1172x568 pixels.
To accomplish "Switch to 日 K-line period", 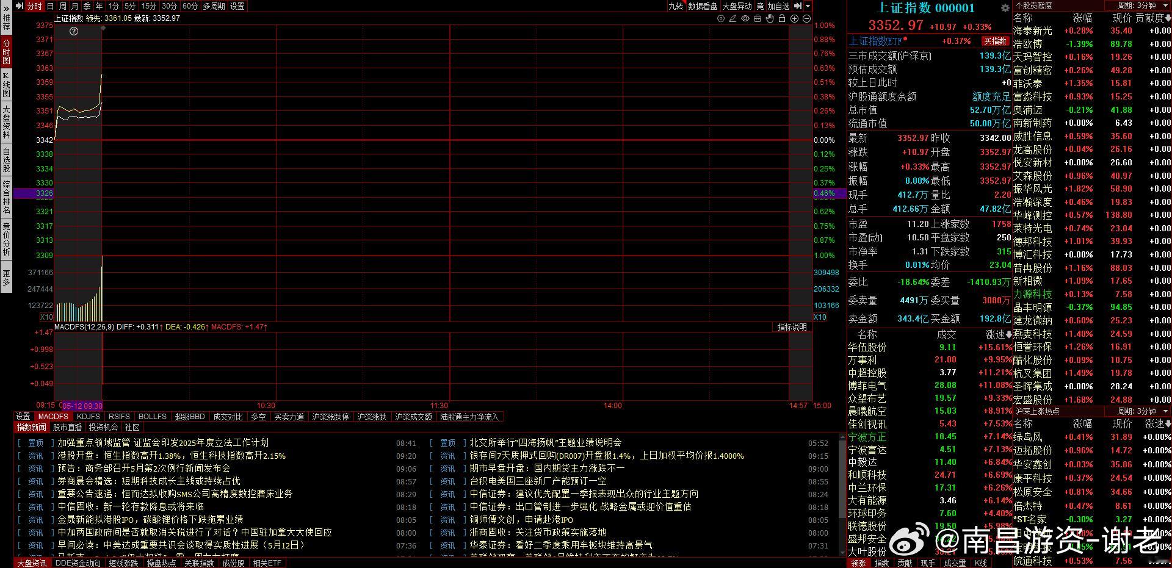I will pyautogui.click(x=51, y=6).
